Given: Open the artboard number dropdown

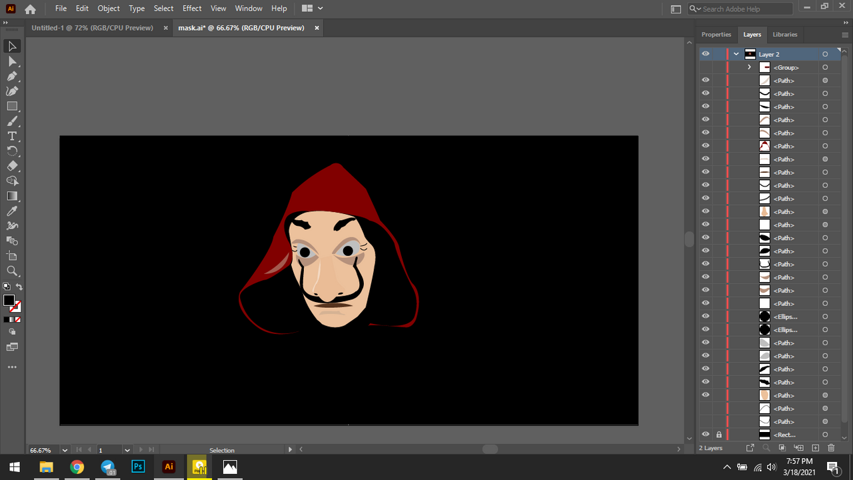Looking at the screenshot, I should click(127, 450).
